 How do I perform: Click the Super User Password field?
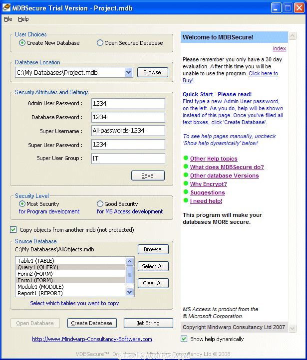128,145
